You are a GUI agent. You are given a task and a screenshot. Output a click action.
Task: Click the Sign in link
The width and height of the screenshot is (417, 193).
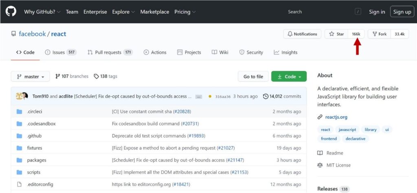tap(377, 12)
